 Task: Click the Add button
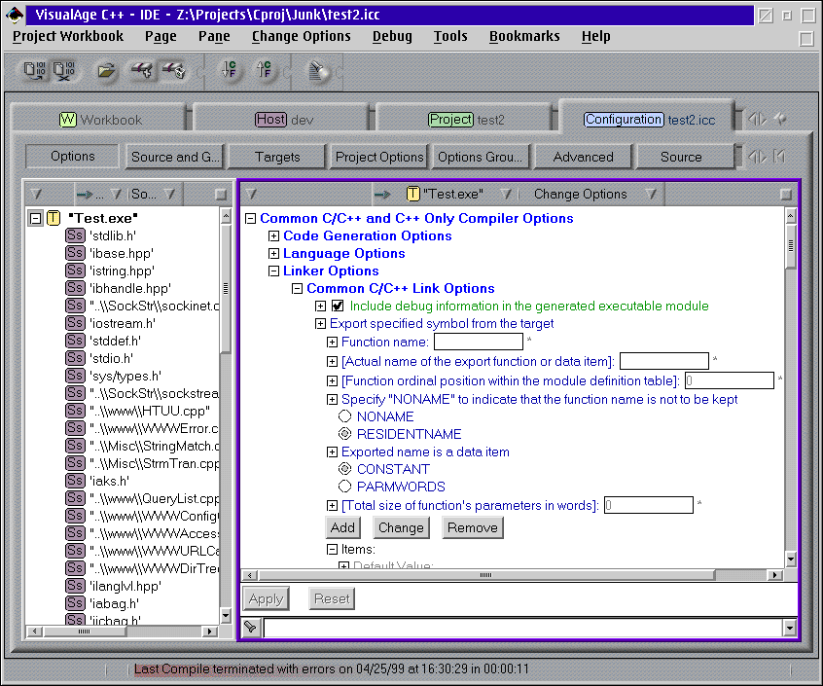342,527
